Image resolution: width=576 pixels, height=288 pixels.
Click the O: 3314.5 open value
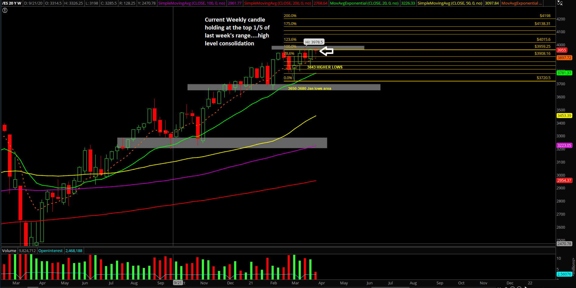pyautogui.click(x=53, y=3)
